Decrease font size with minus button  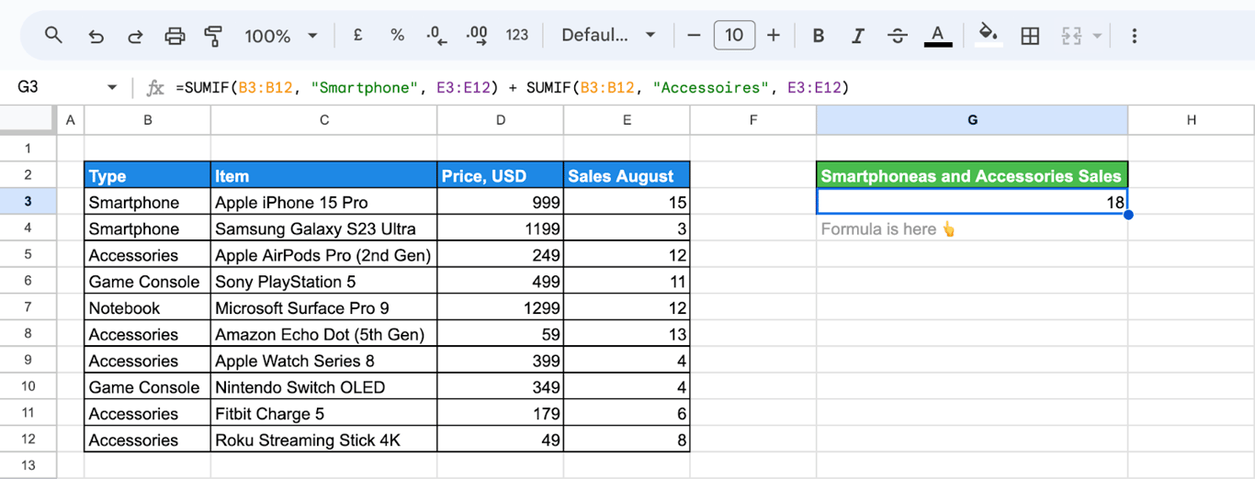tap(694, 35)
